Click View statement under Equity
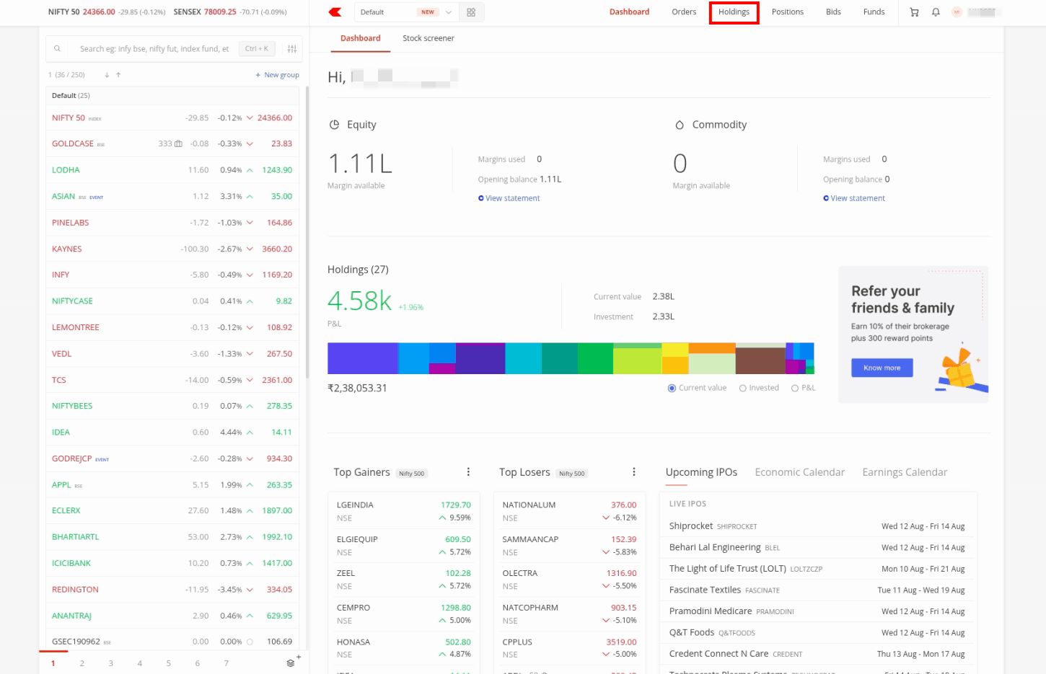 509,198
